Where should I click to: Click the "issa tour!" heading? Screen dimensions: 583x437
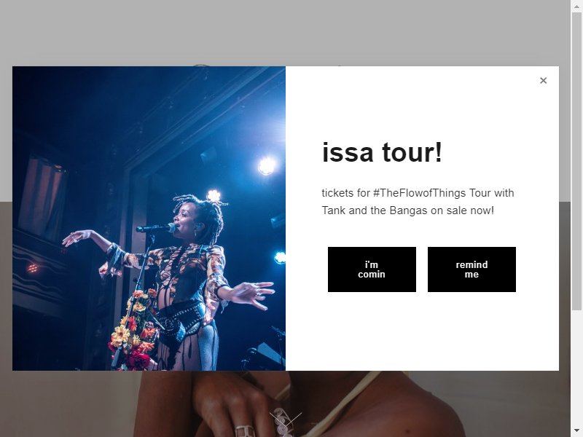tap(382, 152)
